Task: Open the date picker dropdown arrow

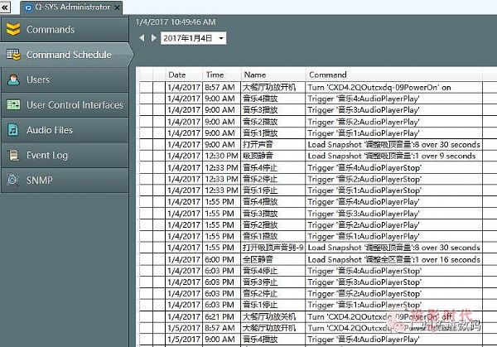Action: click(x=221, y=38)
